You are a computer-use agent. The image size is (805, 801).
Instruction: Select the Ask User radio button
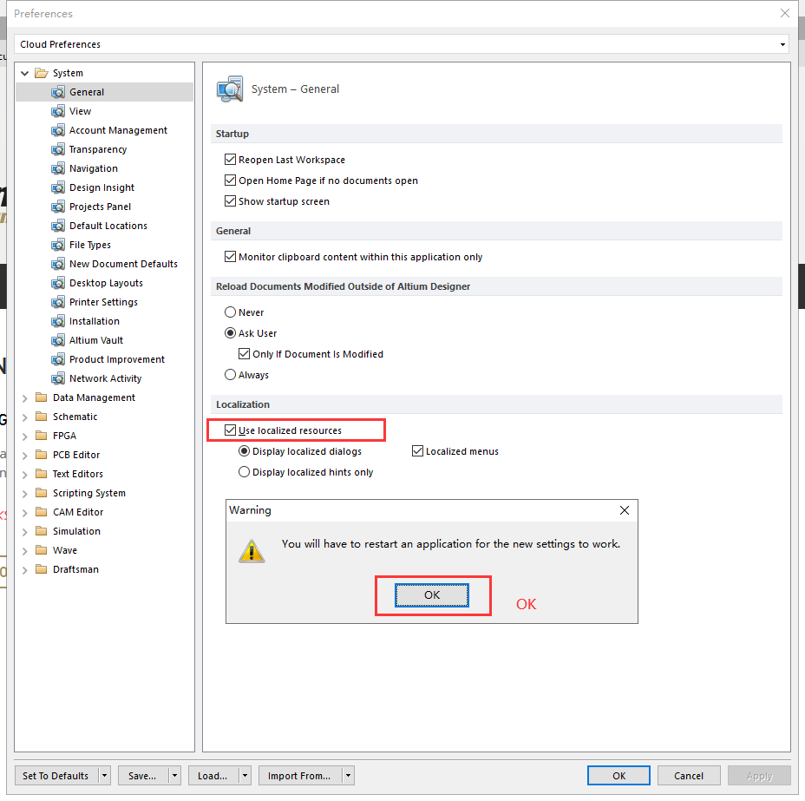pyautogui.click(x=230, y=333)
